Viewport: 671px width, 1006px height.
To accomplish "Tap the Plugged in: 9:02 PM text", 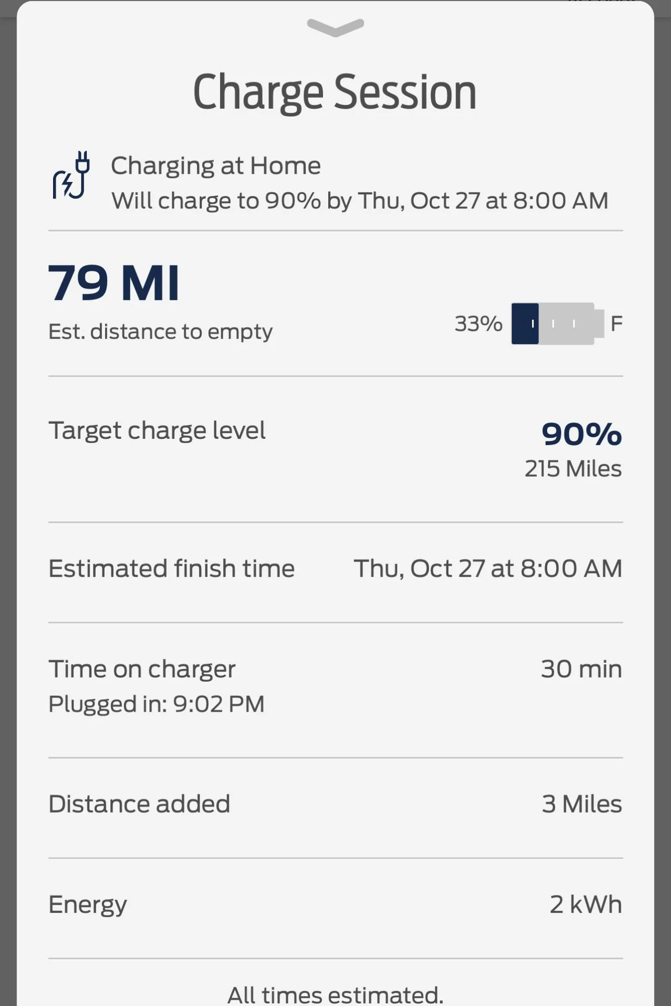I will (x=156, y=704).
